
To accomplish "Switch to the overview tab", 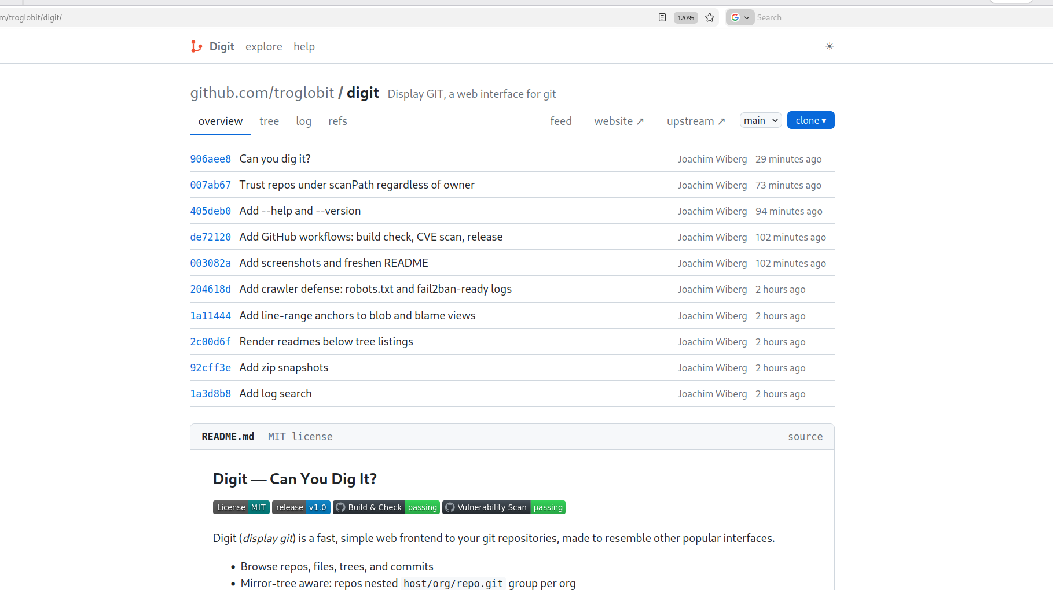I will point(221,121).
